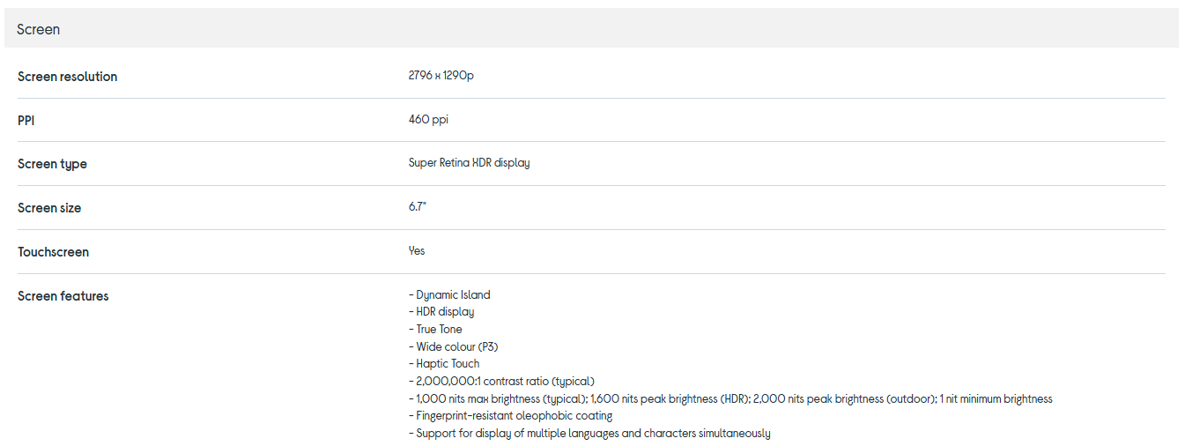1185x446 pixels.
Task: Click the Dynamic Island feature line
Action: click(449, 295)
